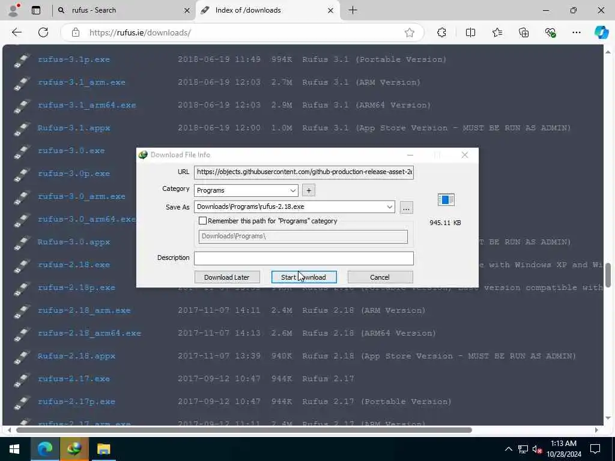Open Windows Start menu
This screenshot has height=461, width=615.
(14, 449)
